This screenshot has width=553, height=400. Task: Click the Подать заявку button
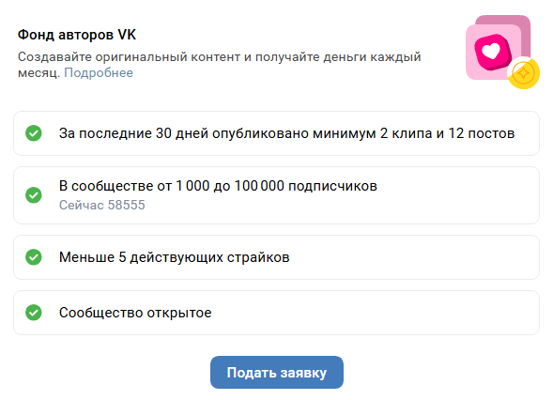(277, 373)
